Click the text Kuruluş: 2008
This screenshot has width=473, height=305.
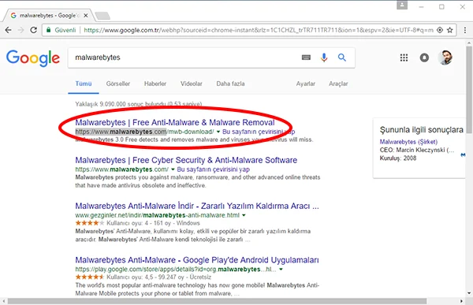tap(398, 158)
